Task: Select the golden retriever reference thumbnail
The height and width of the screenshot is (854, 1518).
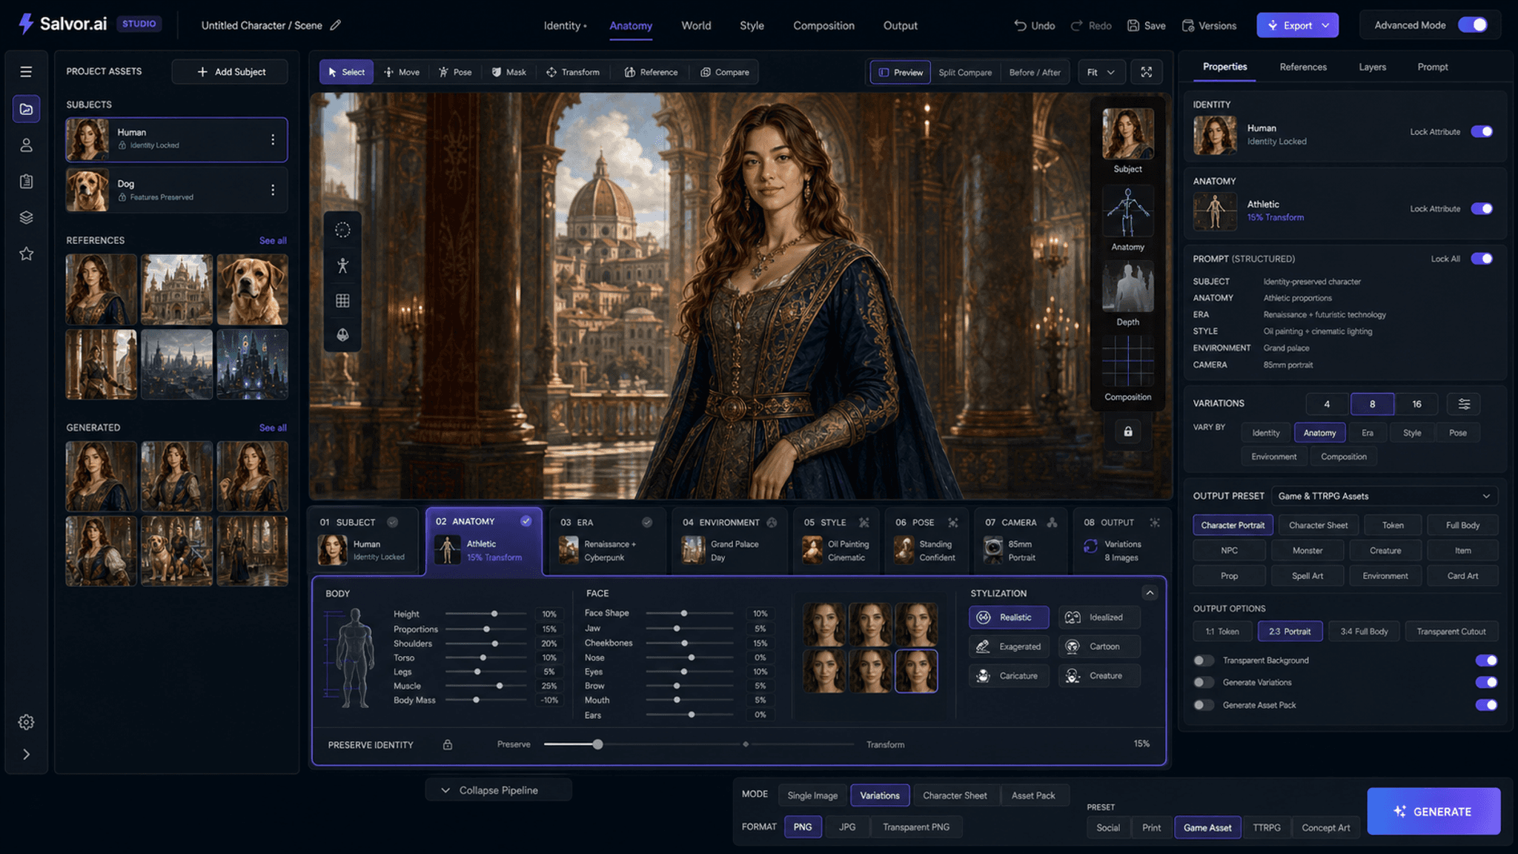Action: pos(252,289)
